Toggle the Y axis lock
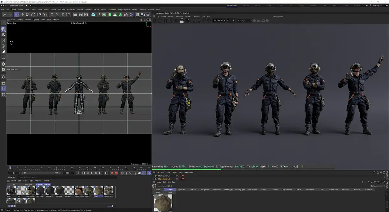The height and width of the screenshot is (212, 389). pyautogui.click(x=57, y=15)
